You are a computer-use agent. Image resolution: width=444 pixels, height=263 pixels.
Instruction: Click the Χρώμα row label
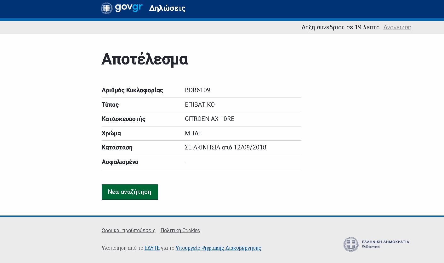(x=111, y=133)
